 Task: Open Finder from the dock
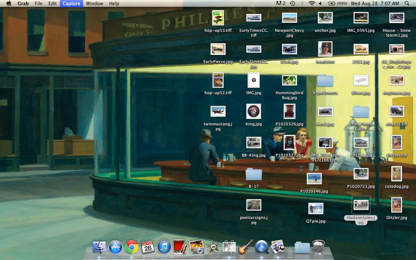click(99, 247)
